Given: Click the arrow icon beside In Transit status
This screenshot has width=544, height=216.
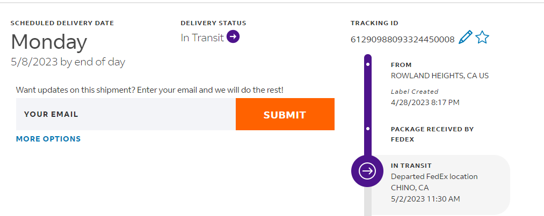Looking at the screenshot, I should [x=233, y=36].
